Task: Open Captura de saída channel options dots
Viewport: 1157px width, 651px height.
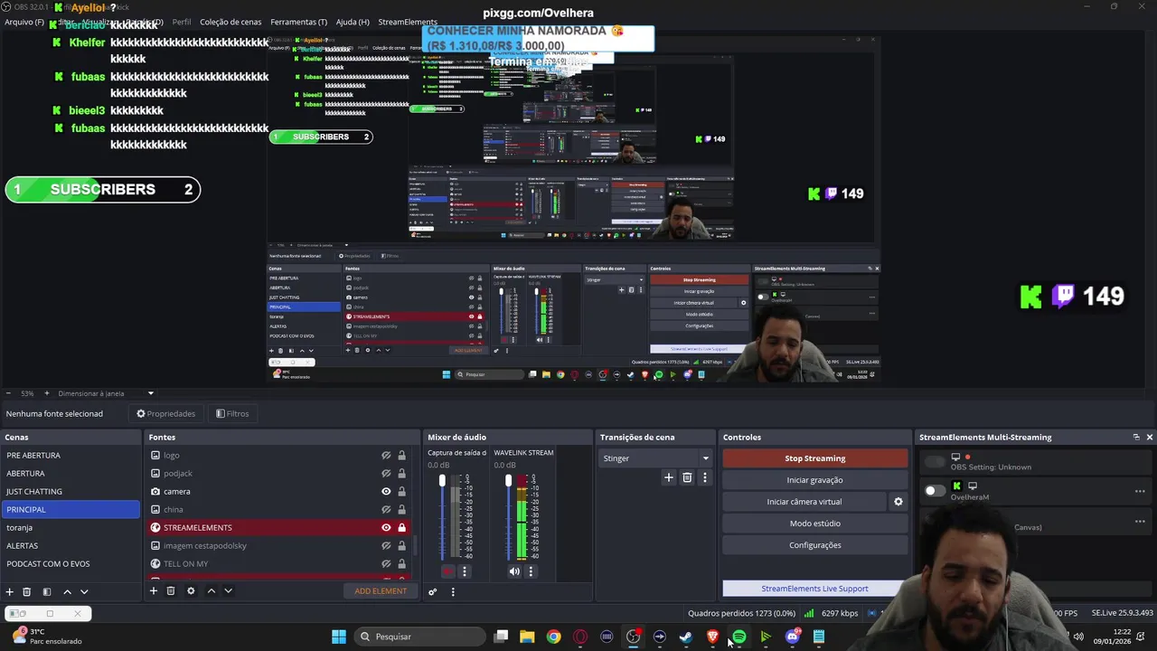Action: point(465,571)
